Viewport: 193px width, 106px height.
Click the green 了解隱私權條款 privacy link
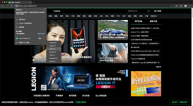click(81, 102)
